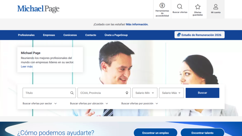Click Encontrar un empleo button

[155, 133]
